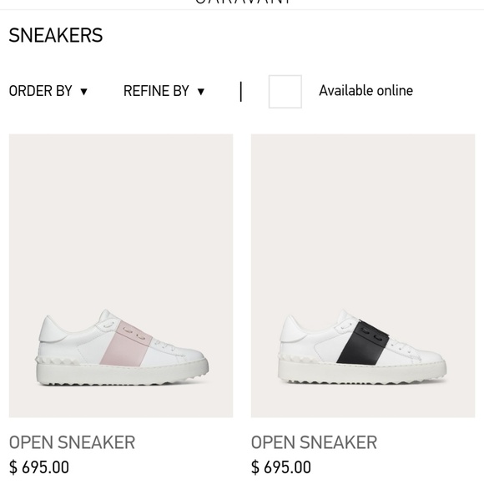The image size is (484, 484).
Task: Select the first OPEN SNEAKER title link
Action: (72, 442)
